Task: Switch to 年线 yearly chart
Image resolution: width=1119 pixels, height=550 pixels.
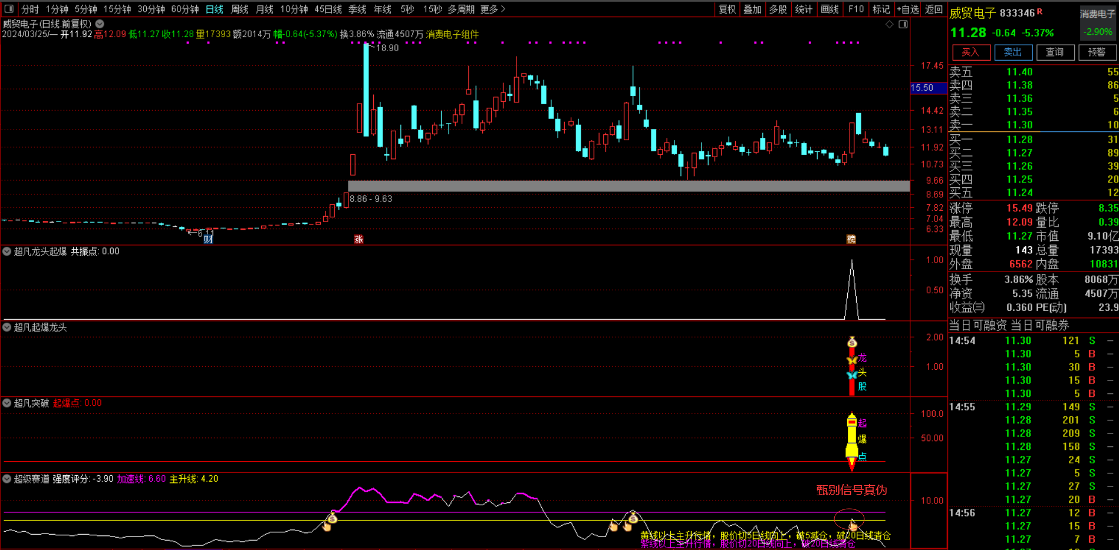Action: (x=383, y=9)
